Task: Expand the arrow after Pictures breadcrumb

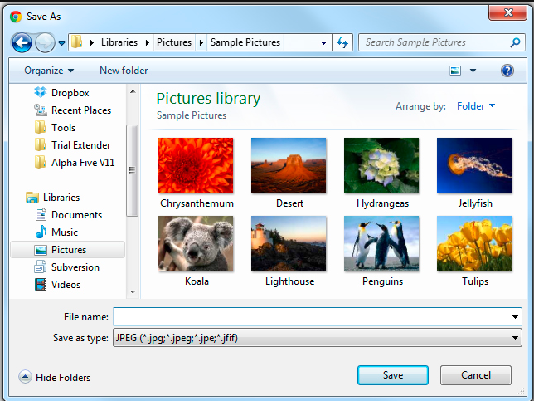Action: pyautogui.click(x=201, y=42)
